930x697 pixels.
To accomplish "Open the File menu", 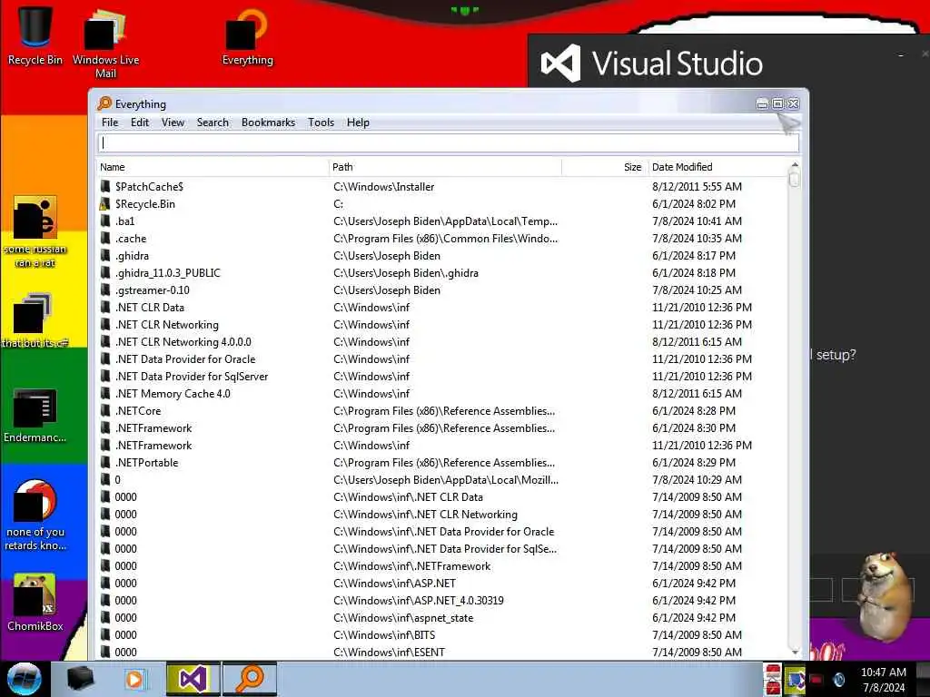I will (x=110, y=123).
